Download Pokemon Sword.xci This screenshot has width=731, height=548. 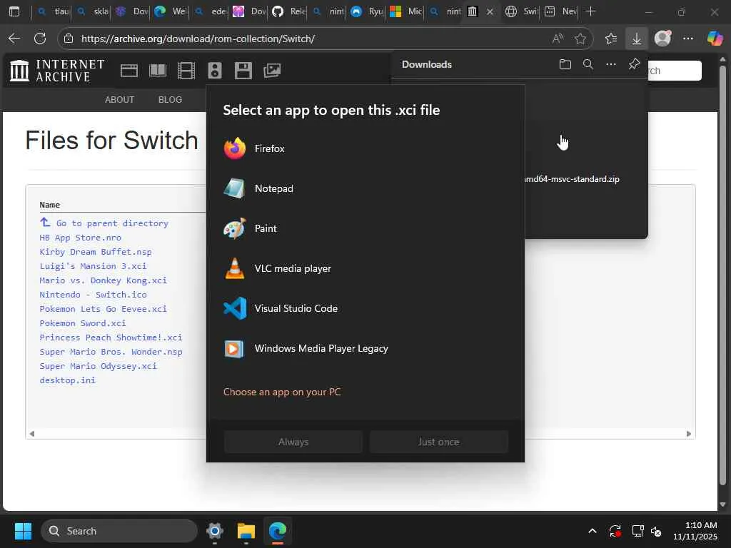coord(83,323)
